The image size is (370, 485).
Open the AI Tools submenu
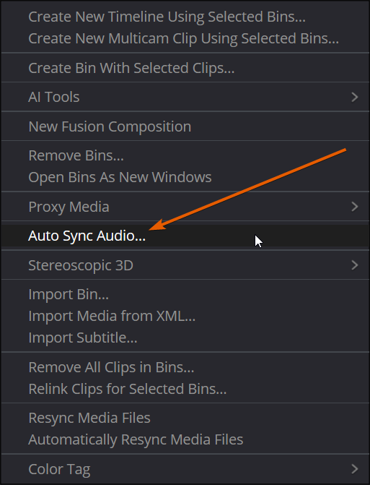pos(185,97)
